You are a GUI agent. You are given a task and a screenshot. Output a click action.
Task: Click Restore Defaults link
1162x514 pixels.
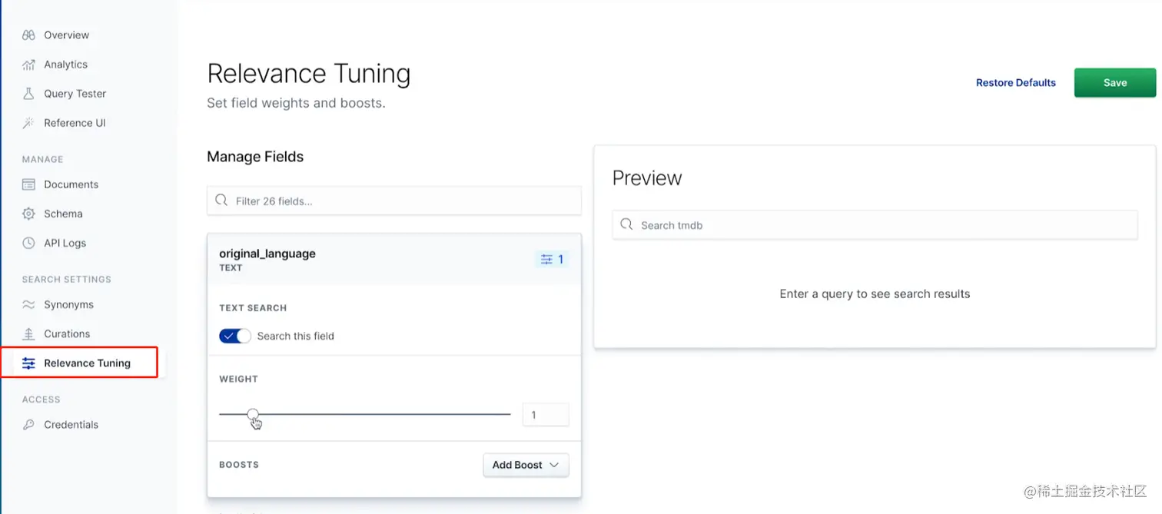pos(1016,83)
